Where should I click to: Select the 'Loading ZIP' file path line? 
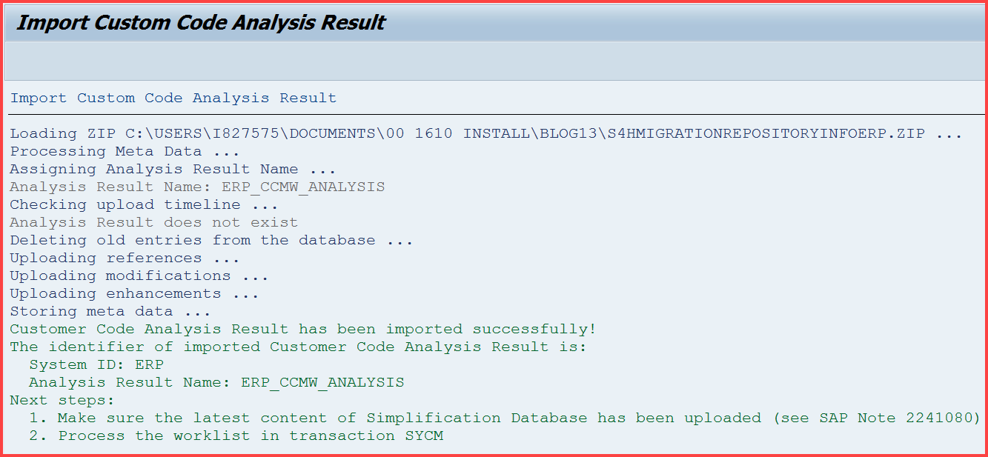[485, 133]
